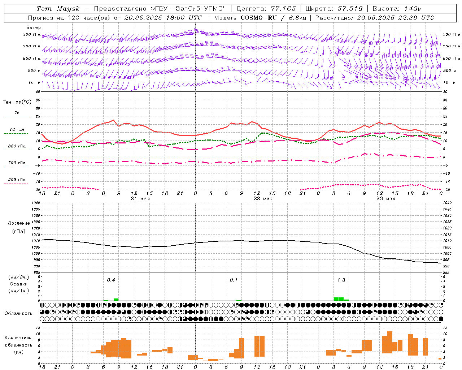This screenshot has height=370, width=462.
Task: Click the 0.4 precipitation total
Action: pyautogui.click(x=111, y=280)
